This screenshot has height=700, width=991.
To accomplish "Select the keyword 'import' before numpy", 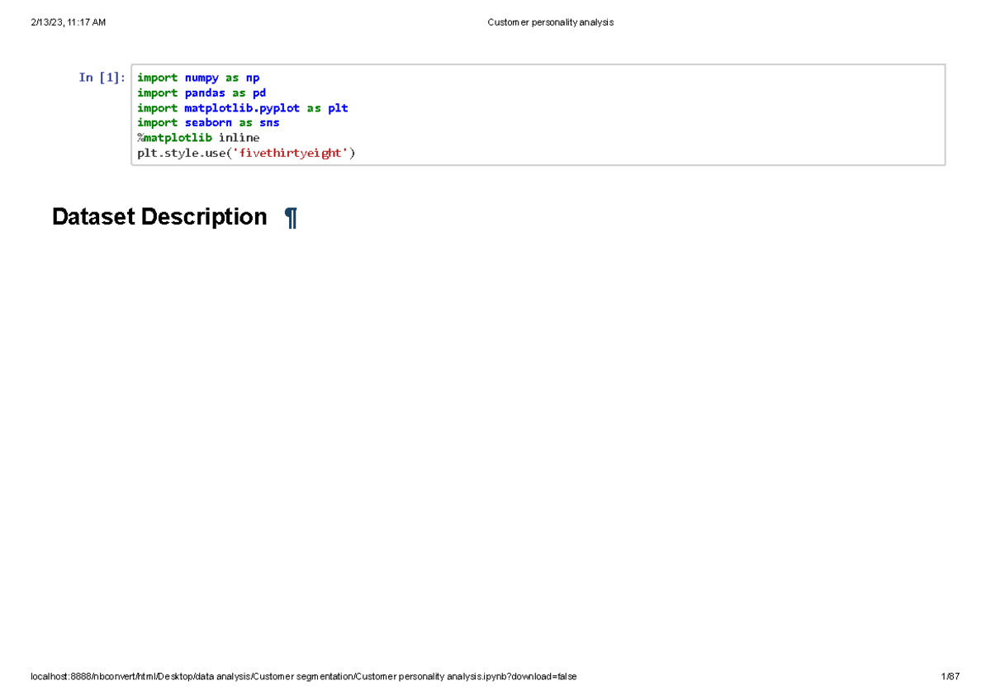I will click(x=157, y=78).
